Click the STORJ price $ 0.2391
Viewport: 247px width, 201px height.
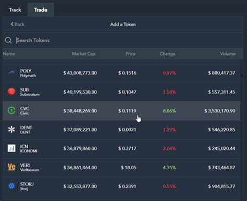[x=127, y=186]
